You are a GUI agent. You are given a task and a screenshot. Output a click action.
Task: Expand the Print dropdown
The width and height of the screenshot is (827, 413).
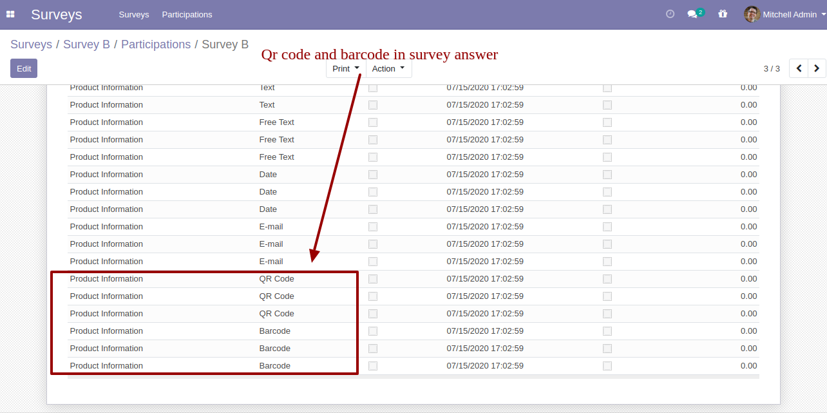(x=346, y=69)
